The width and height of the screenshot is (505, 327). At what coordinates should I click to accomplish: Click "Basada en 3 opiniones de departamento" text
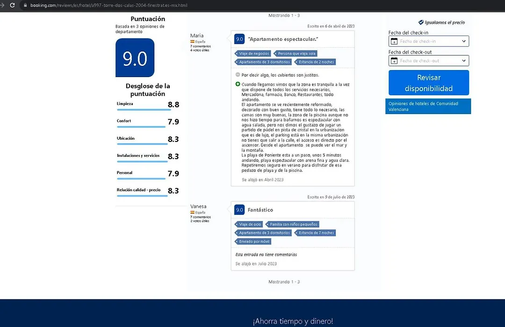(x=140, y=29)
